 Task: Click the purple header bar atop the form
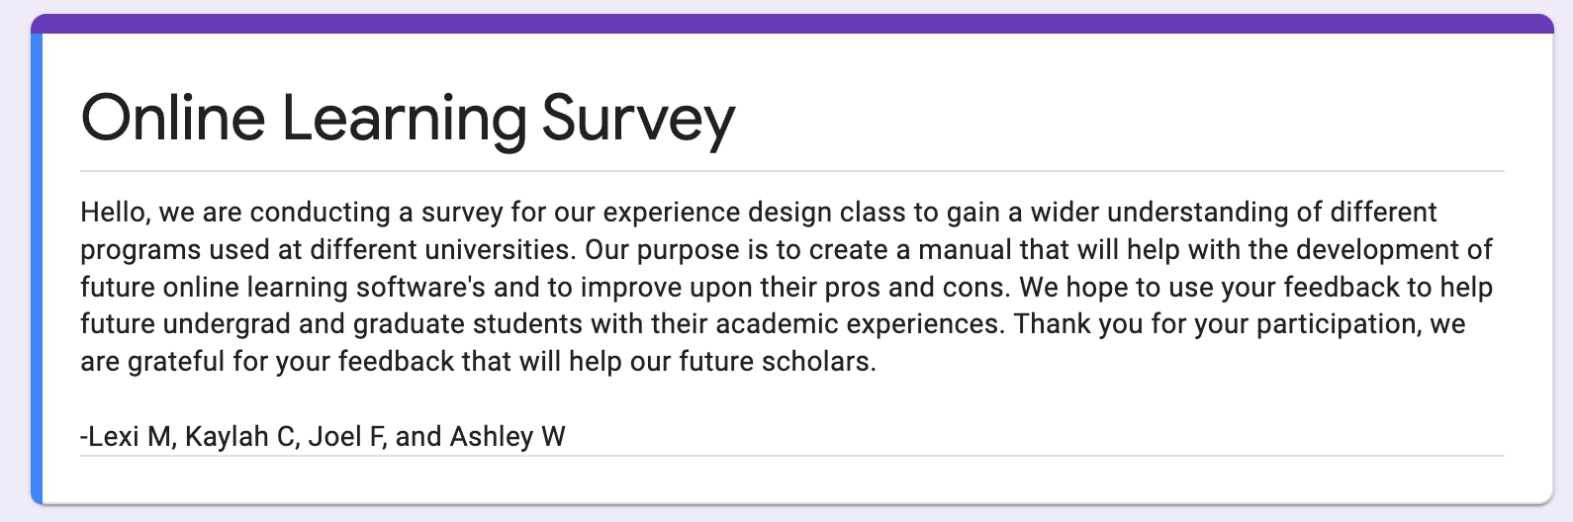792,24
